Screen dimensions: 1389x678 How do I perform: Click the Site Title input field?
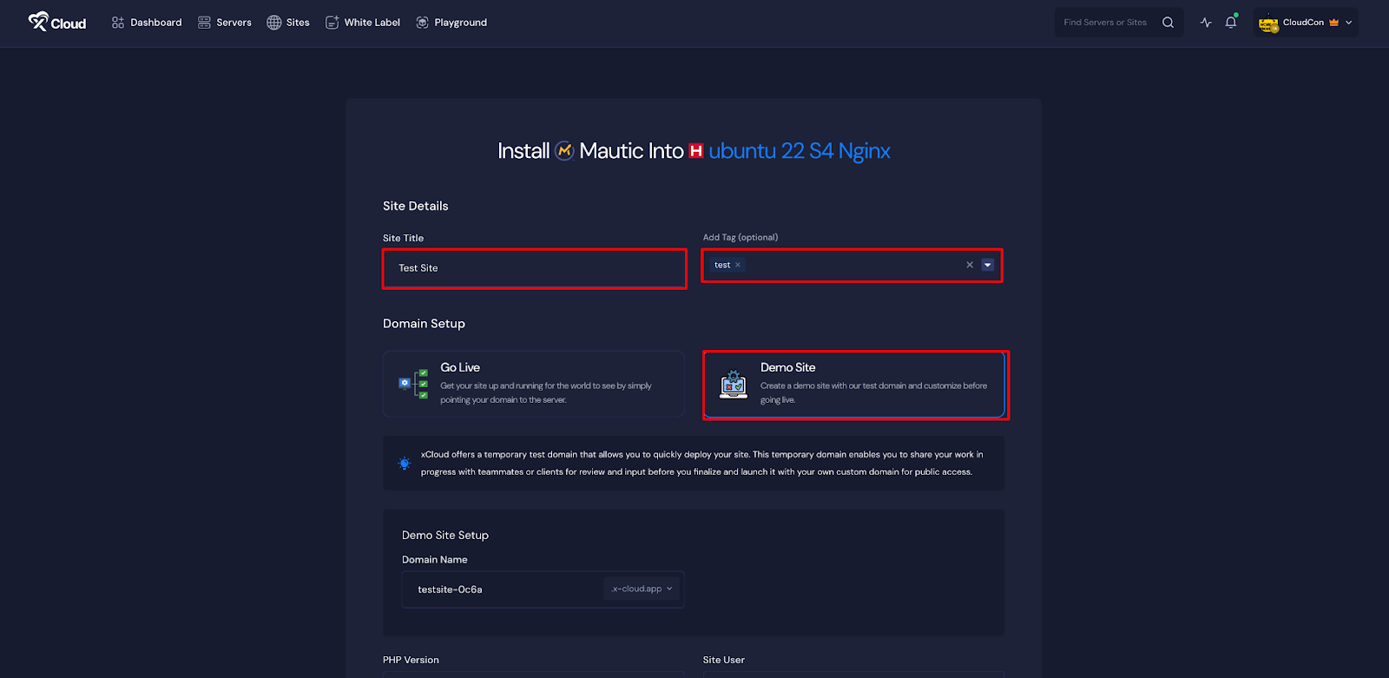point(534,268)
